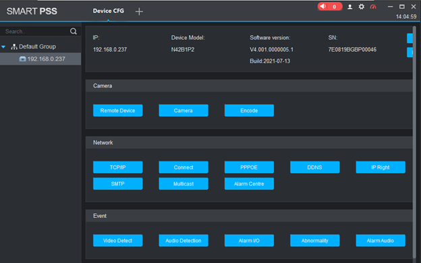The height and width of the screenshot is (263, 421).
Task: Open the IP Right settings
Action: (x=381, y=167)
